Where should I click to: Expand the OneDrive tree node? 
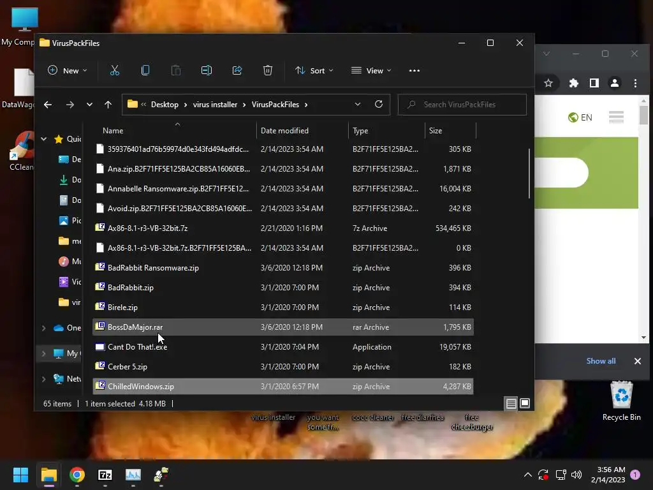point(44,328)
